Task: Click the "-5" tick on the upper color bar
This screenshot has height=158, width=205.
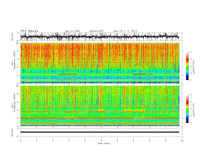Action: [x=191, y=66]
